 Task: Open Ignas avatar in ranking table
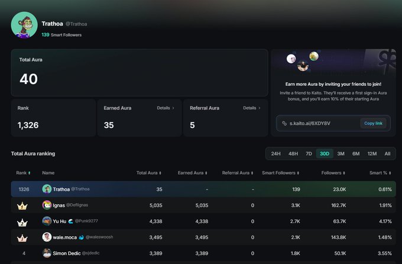47,205
